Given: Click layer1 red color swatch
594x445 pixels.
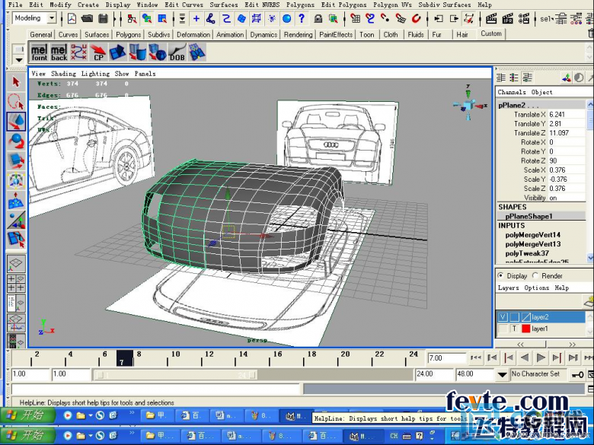Looking at the screenshot, I should [x=525, y=329].
